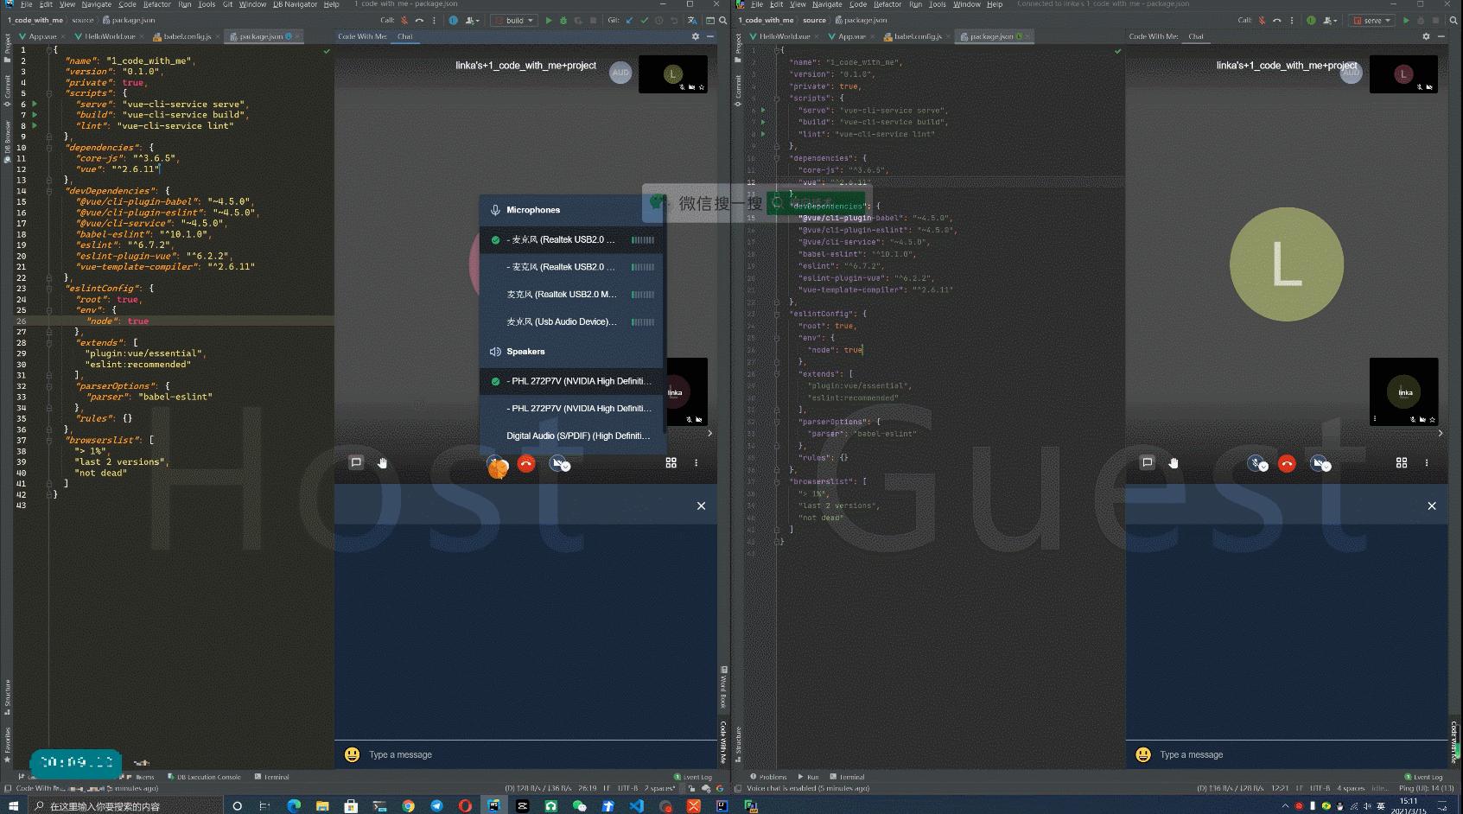Viewport: 1463px width, 814px height.
Task: Select 麦克风 (Usb Audio Device) as microphone
Action: pyautogui.click(x=562, y=321)
